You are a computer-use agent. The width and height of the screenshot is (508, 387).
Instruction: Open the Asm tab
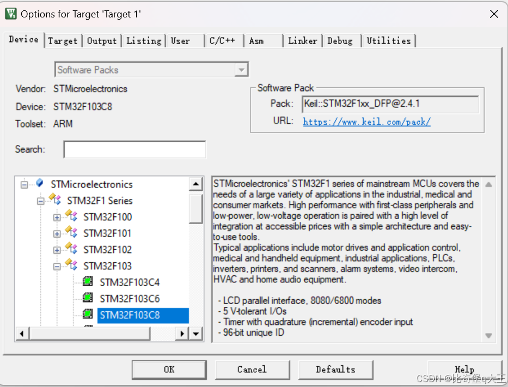[264, 41]
